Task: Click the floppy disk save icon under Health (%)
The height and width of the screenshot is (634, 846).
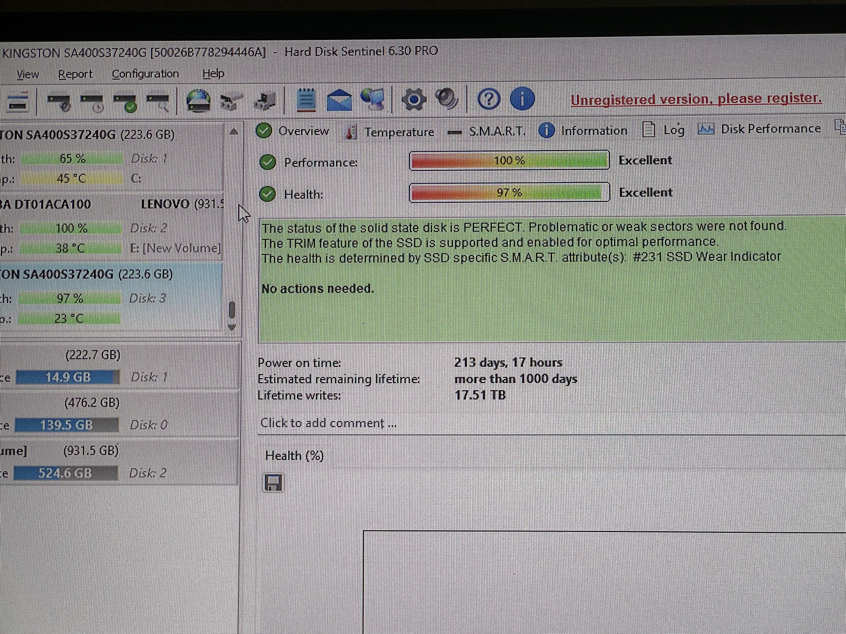Action: coord(273,483)
